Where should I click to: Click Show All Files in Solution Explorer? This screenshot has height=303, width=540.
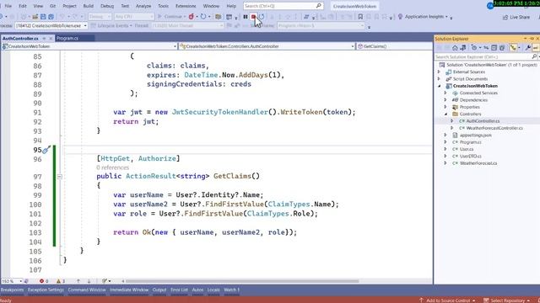[x=502, y=48]
